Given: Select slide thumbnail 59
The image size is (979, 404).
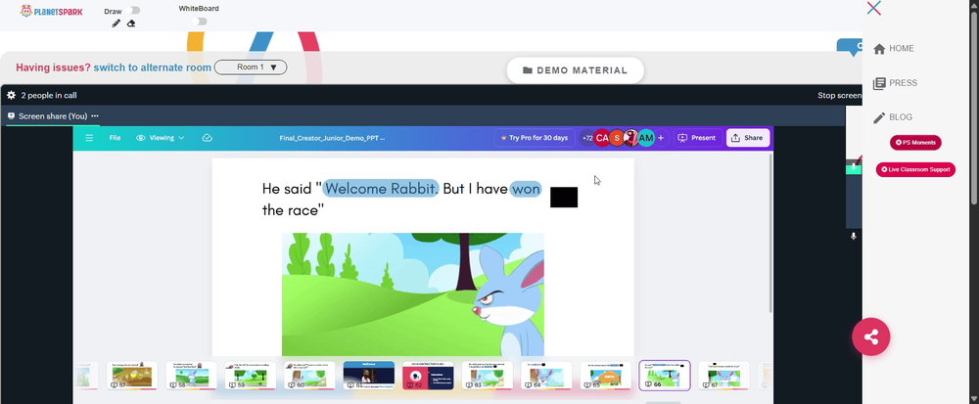Looking at the screenshot, I should coord(251,376).
